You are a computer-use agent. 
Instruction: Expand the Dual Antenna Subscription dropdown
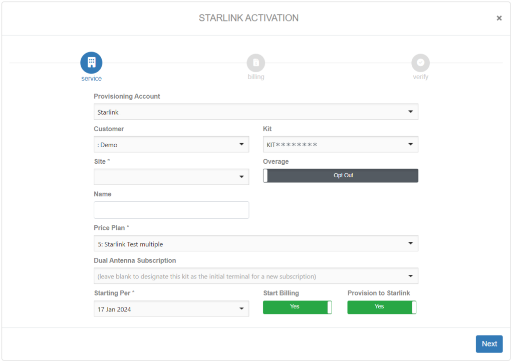click(255, 276)
